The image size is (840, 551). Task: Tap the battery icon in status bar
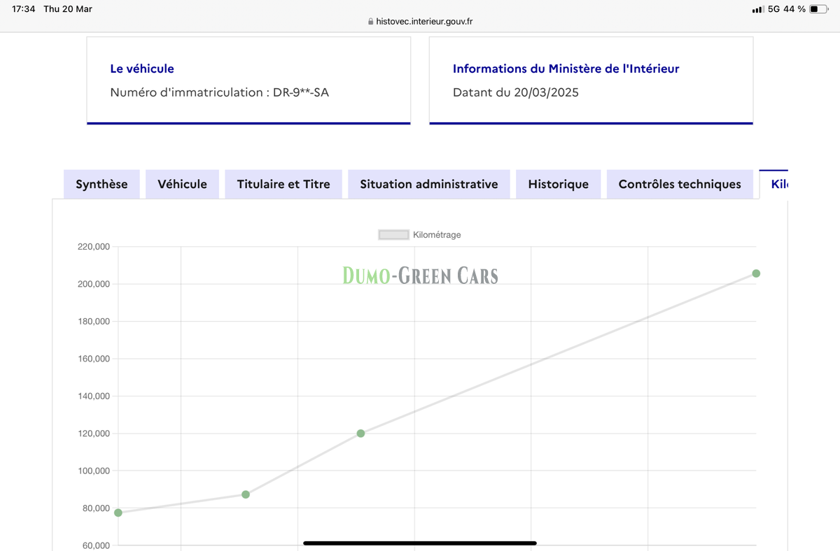(818, 9)
